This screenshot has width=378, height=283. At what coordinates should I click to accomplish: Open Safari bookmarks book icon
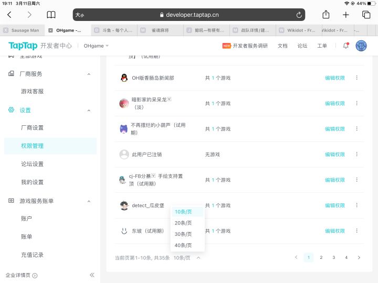coord(51,15)
